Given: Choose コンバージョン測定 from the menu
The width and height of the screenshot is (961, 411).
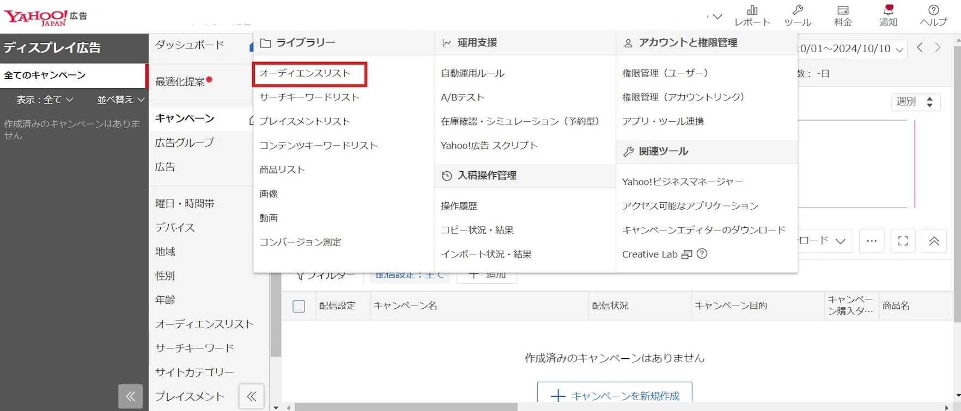Looking at the screenshot, I should [x=300, y=242].
